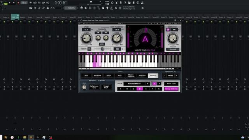This screenshot has height=140, width=249.
Task: Increase reference Hz with plus button
Action: click(x=176, y=75)
